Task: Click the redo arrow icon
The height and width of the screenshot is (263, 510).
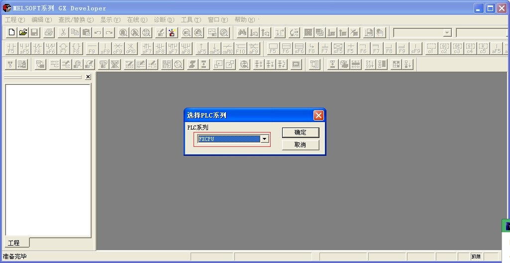Action: pyautogui.click(x=109, y=32)
